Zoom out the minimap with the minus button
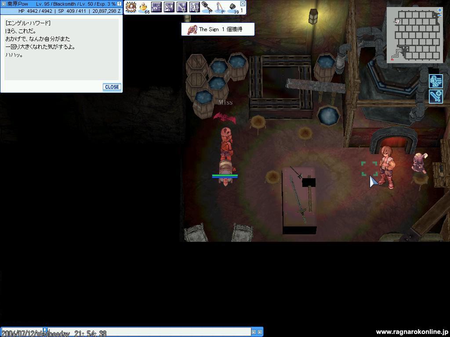This screenshot has width=450, height=337. click(x=439, y=15)
